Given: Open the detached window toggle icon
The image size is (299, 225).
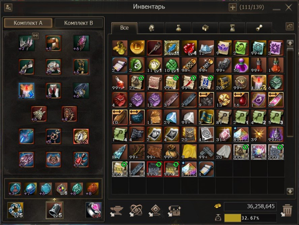Looking at the screenshot, I should (290, 27).
